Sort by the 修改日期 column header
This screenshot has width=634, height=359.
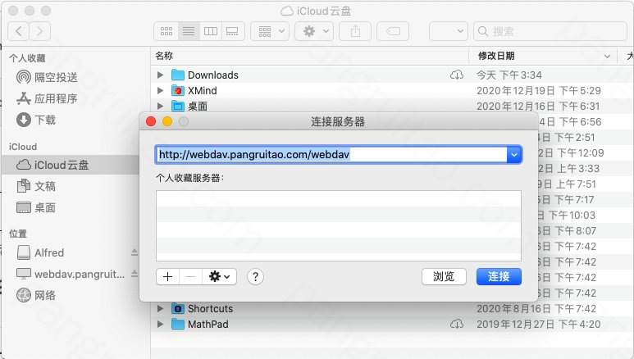tap(543, 56)
